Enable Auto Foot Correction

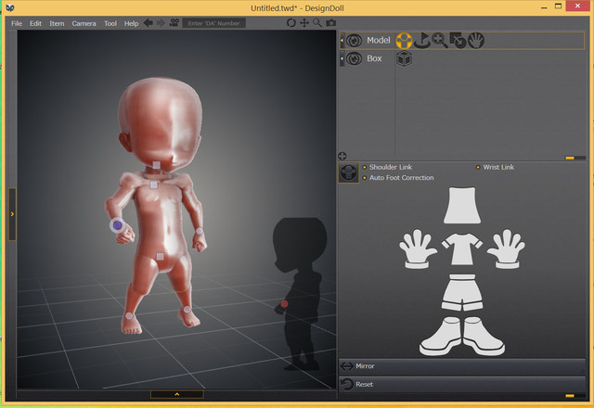(x=401, y=177)
